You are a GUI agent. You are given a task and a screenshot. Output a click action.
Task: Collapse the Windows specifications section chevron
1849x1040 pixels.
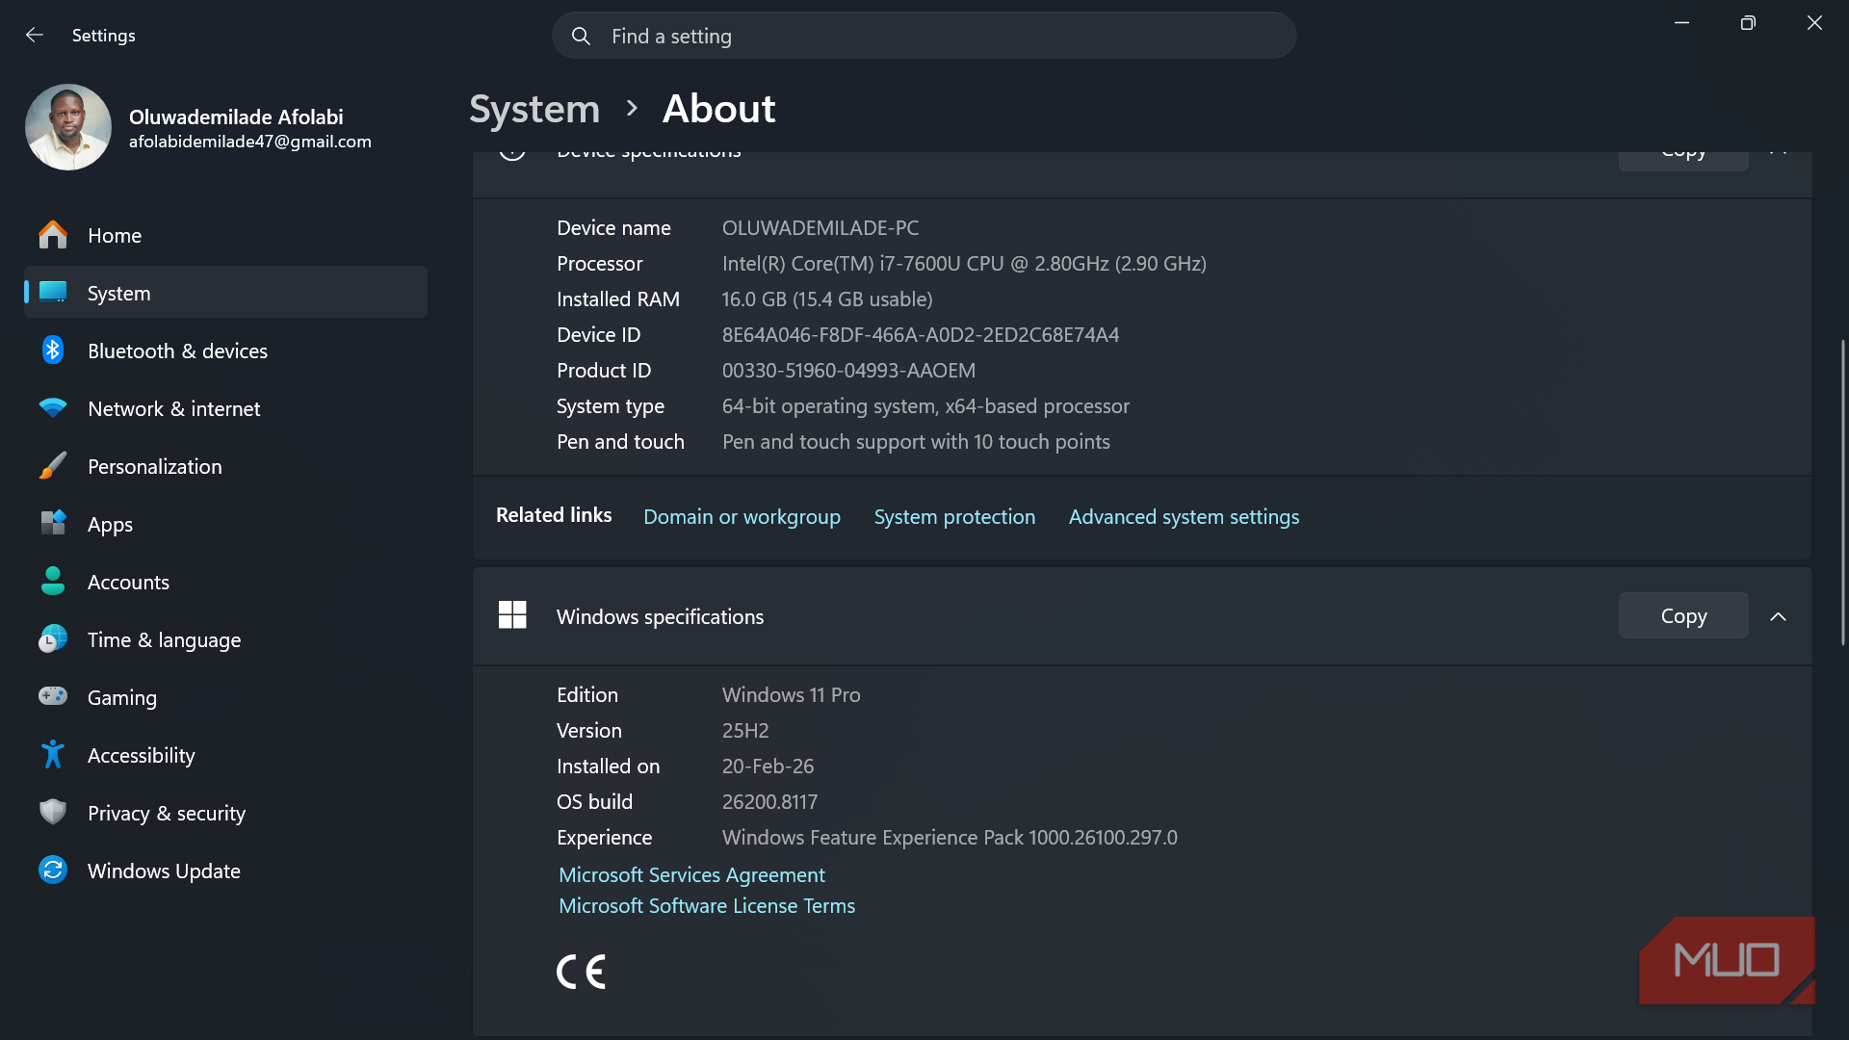pos(1778,616)
